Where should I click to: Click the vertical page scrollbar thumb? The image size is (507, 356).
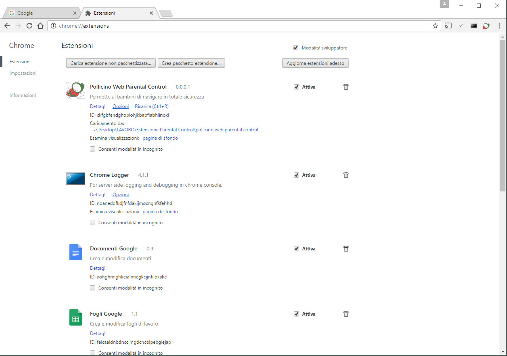[503, 115]
